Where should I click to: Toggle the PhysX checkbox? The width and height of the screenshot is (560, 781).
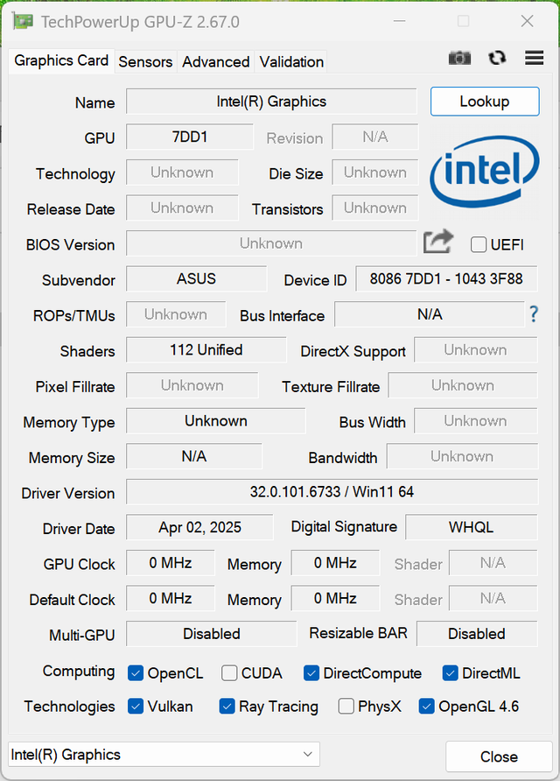[x=346, y=707]
